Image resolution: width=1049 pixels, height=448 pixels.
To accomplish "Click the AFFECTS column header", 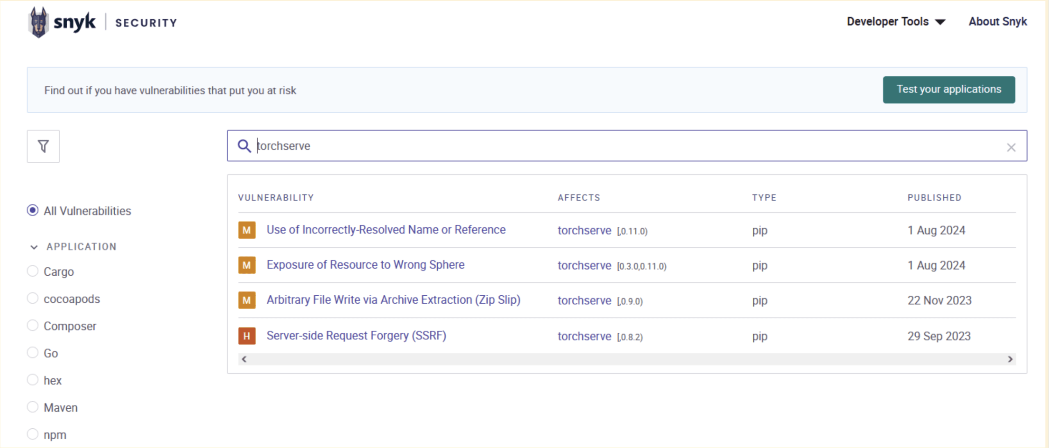I will (x=579, y=198).
